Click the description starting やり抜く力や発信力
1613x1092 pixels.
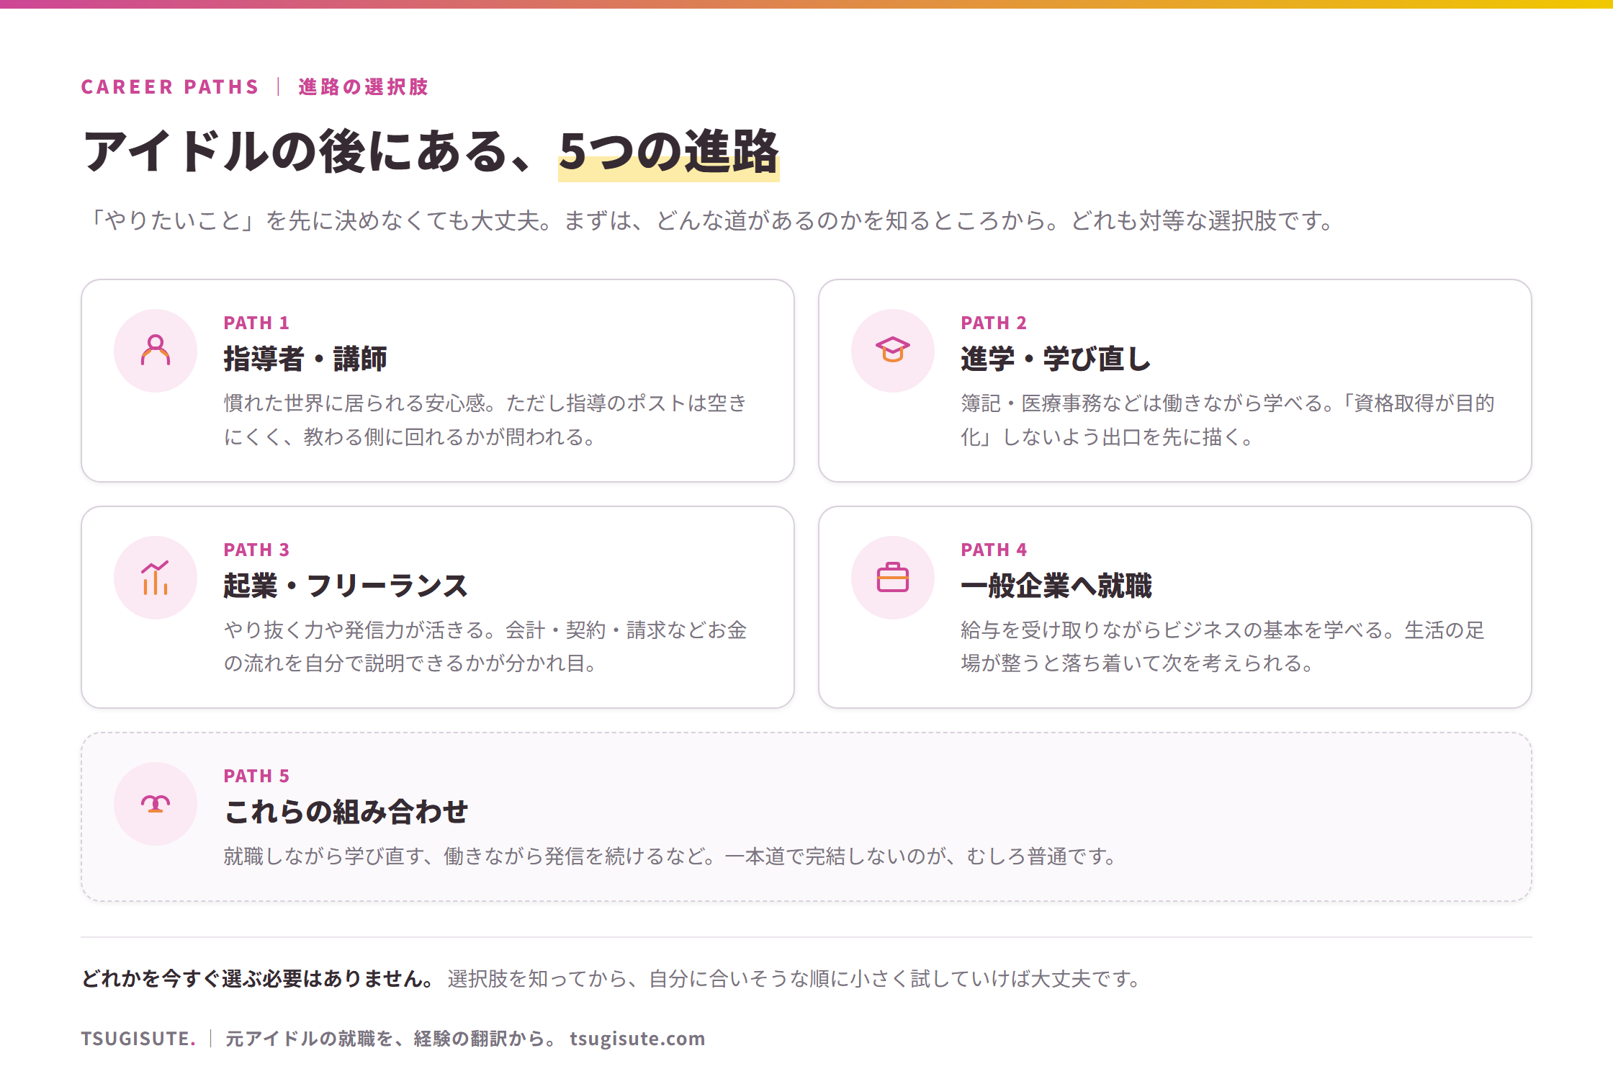coord(485,646)
